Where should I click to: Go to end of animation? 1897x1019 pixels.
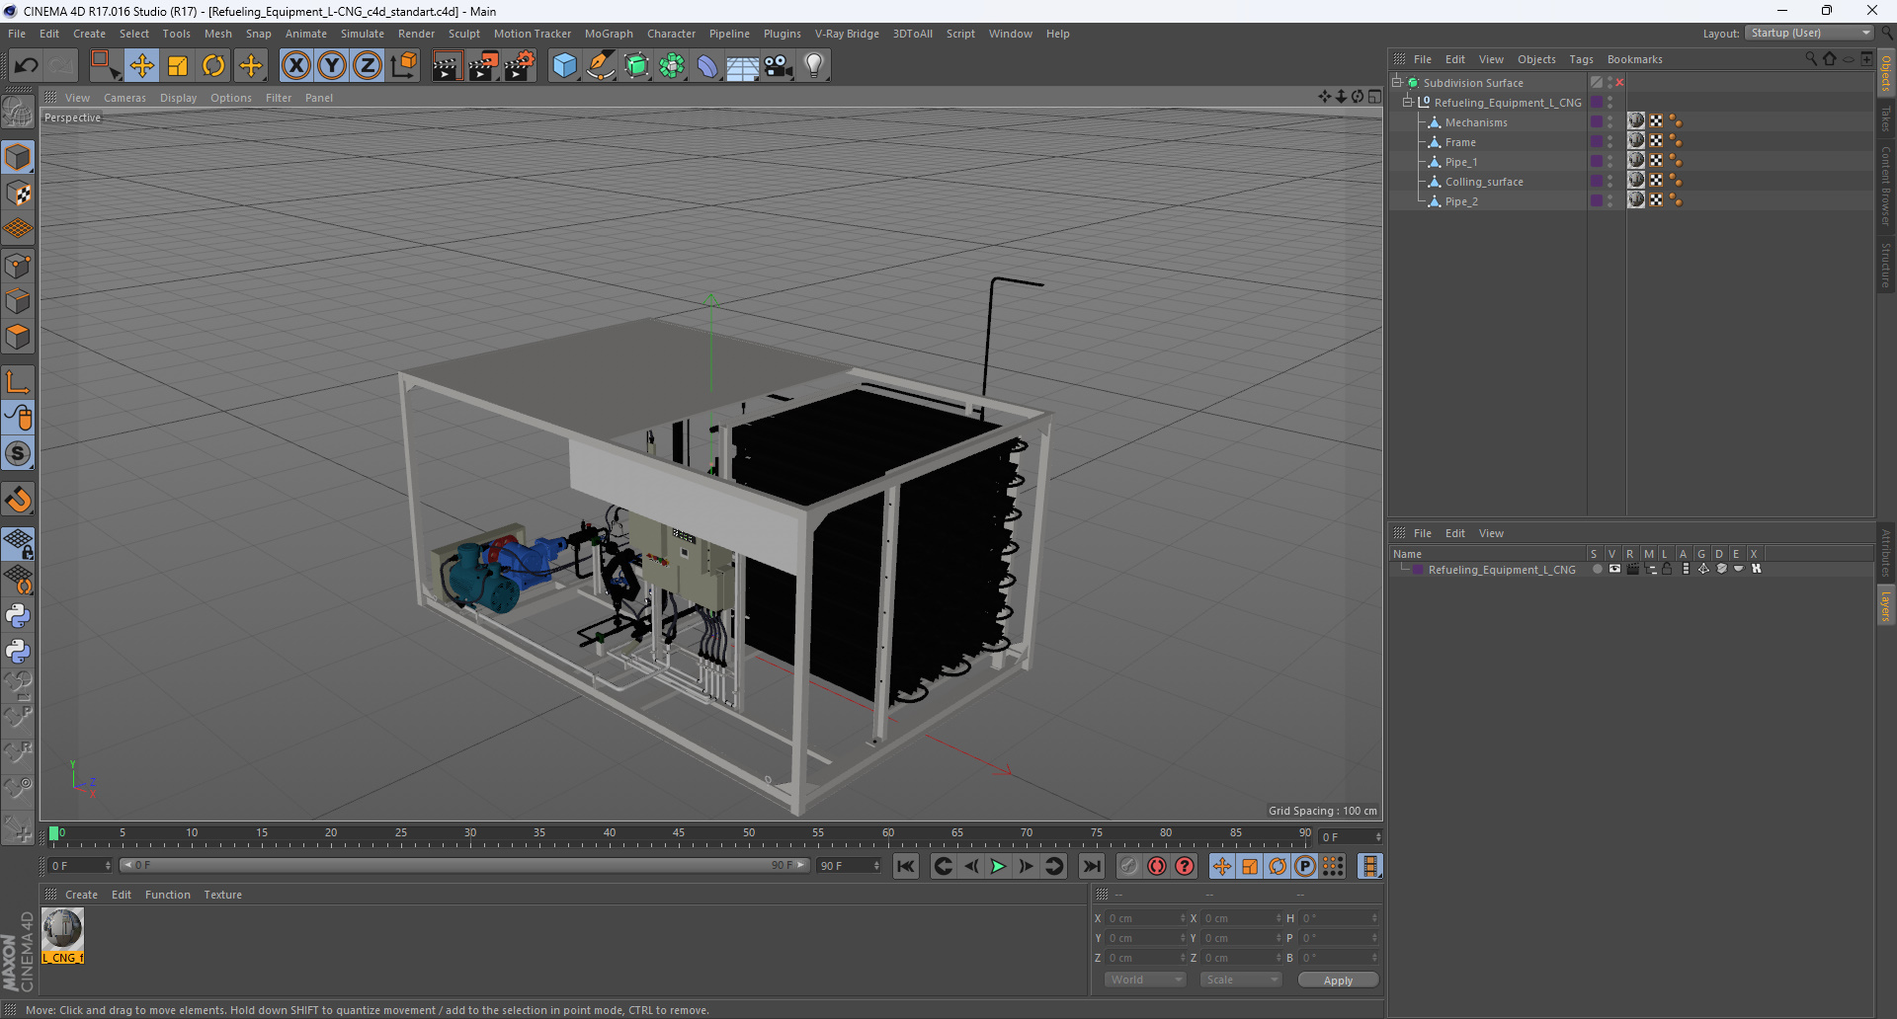[x=1092, y=866]
